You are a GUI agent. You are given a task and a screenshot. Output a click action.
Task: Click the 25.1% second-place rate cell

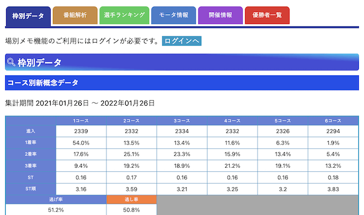131,154
